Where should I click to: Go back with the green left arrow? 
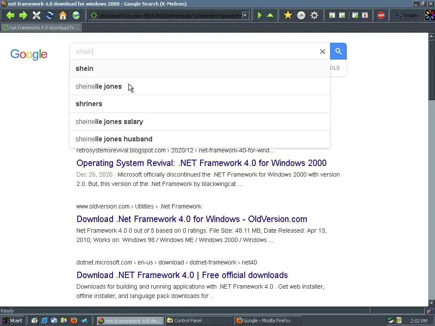(x=10, y=15)
